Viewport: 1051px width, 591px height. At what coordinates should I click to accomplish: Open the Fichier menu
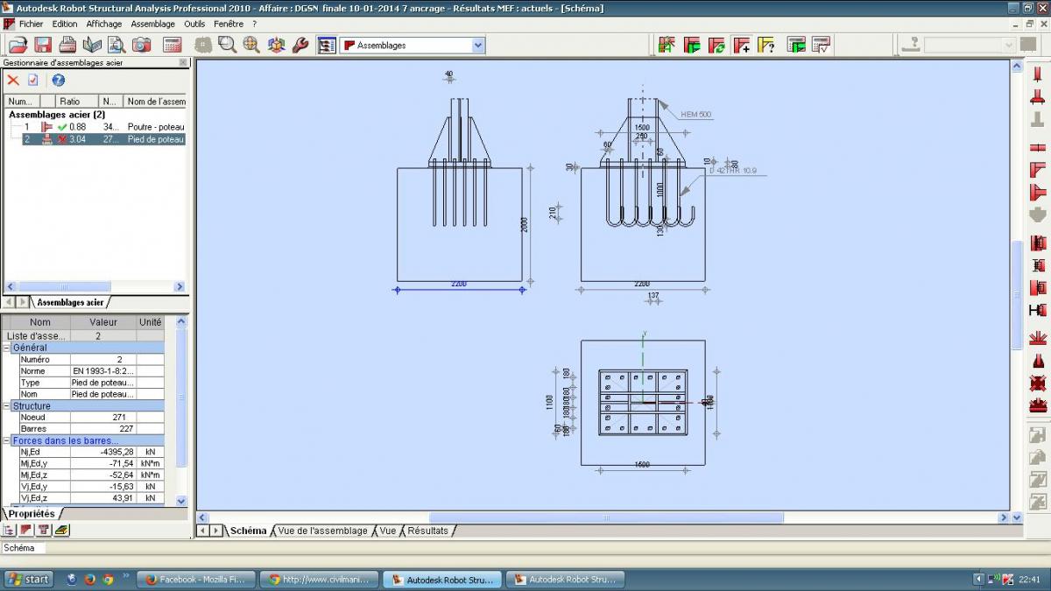point(31,24)
